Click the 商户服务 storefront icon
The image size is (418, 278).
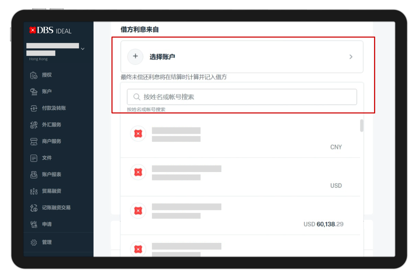(34, 141)
